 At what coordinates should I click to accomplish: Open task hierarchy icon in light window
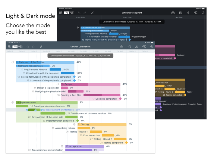pos(144,47)
